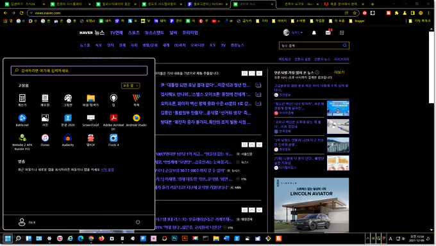Open the profile dropdown beside avatar

click(297, 33)
